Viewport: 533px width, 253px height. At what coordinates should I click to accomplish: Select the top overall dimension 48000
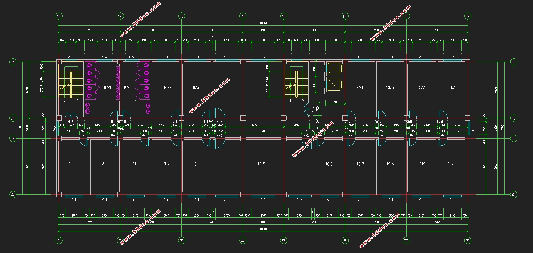click(263, 23)
